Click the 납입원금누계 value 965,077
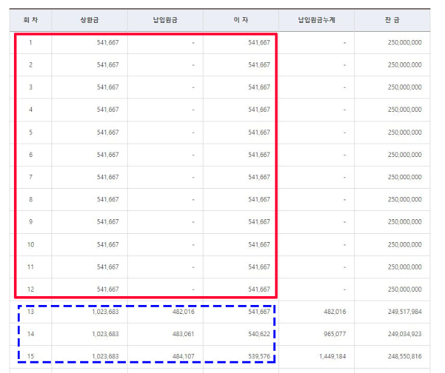The width and height of the screenshot is (445, 373). click(335, 334)
